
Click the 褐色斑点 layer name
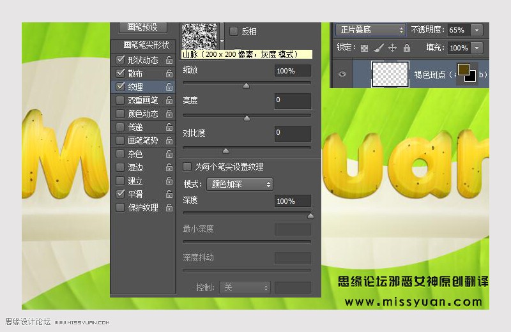click(429, 75)
